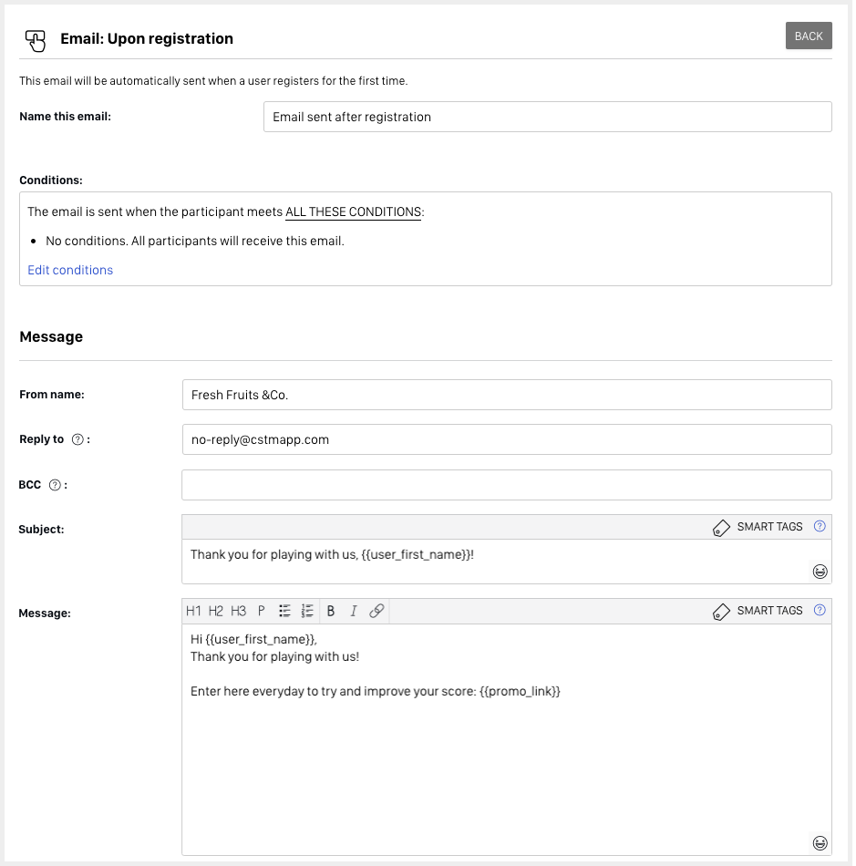The height and width of the screenshot is (866, 856).
Task: Insert a hyperlink in message editor
Action: pyautogui.click(x=376, y=611)
